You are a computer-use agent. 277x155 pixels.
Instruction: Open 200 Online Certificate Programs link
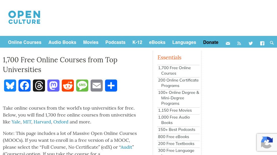(x=178, y=83)
